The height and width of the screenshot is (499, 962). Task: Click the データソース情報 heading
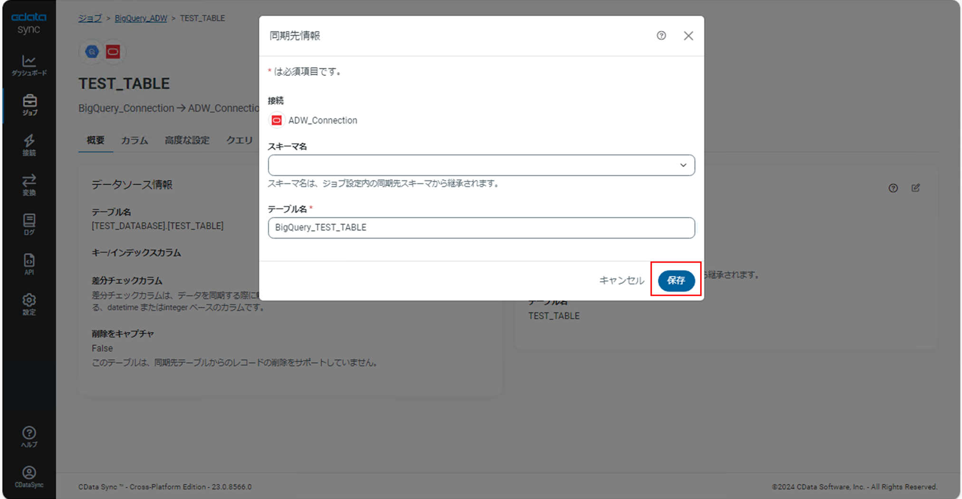pyautogui.click(x=132, y=185)
